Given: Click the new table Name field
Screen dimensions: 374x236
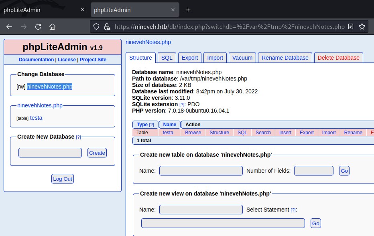Looking at the screenshot, I should tap(201, 171).
